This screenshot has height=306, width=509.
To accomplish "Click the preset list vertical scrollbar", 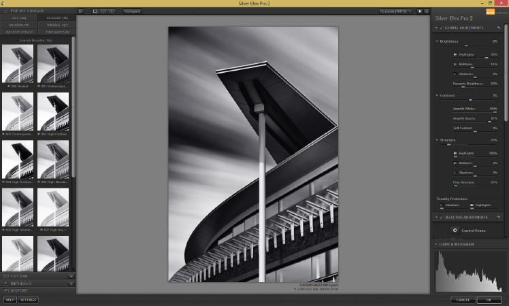I will tap(73, 107).
